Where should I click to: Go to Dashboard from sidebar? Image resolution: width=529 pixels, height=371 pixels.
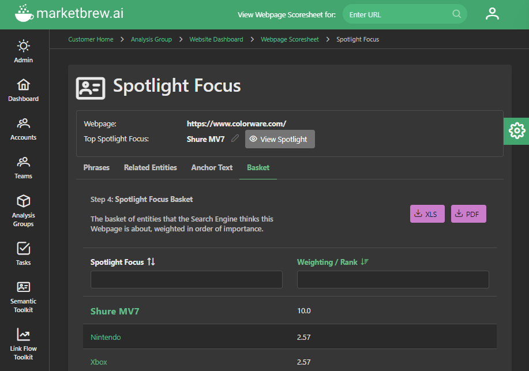point(24,90)
